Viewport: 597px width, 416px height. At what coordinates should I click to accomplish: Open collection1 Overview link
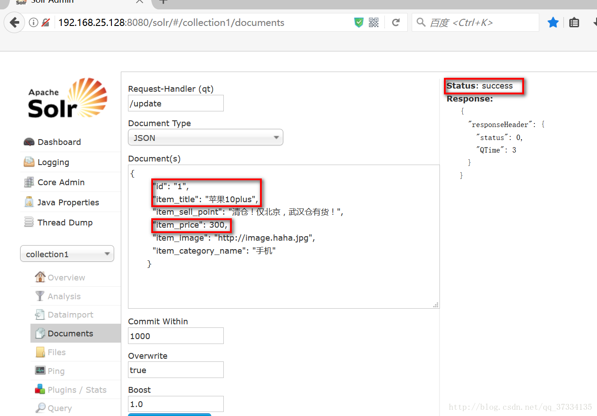click(x=66, y=277)
